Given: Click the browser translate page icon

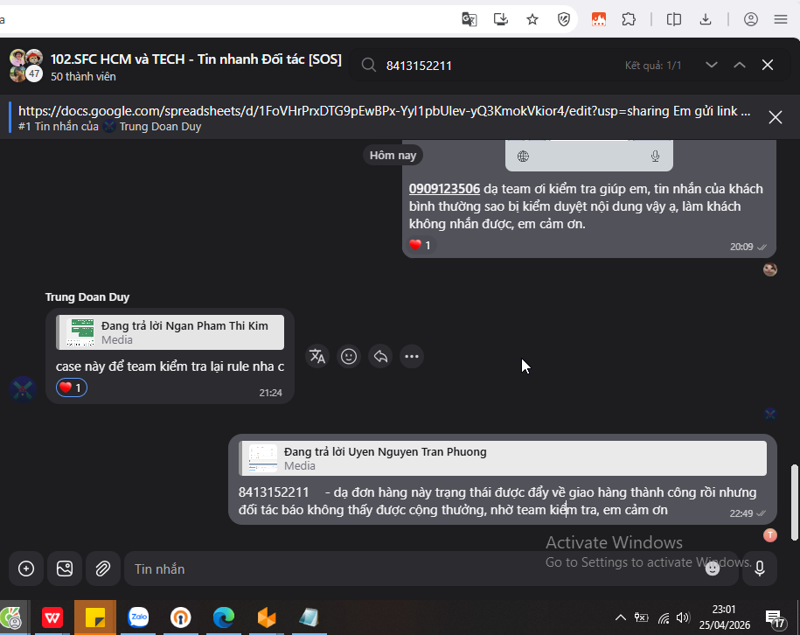Looking at the screenshot, I should coord(469,19).
